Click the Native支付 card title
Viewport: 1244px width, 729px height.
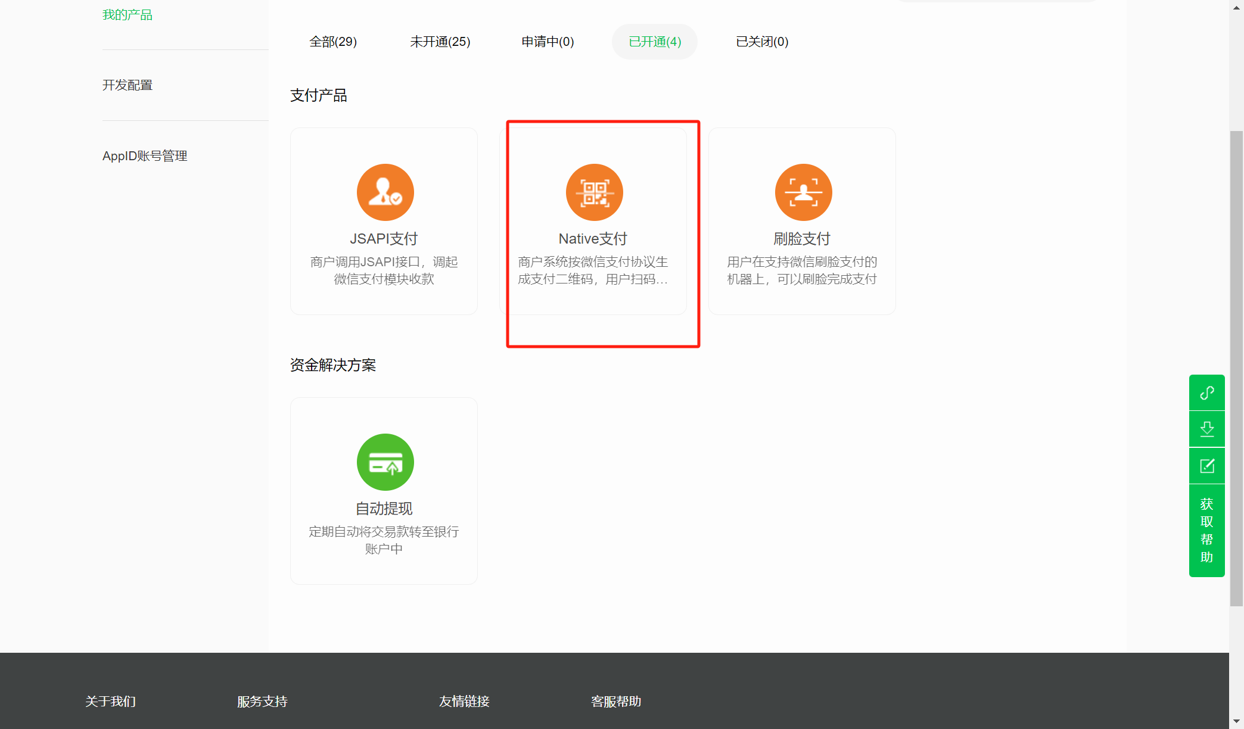(593, 239)
